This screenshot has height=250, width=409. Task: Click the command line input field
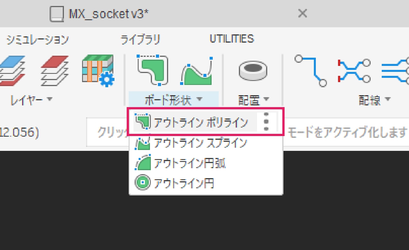[x=108, y=132]
